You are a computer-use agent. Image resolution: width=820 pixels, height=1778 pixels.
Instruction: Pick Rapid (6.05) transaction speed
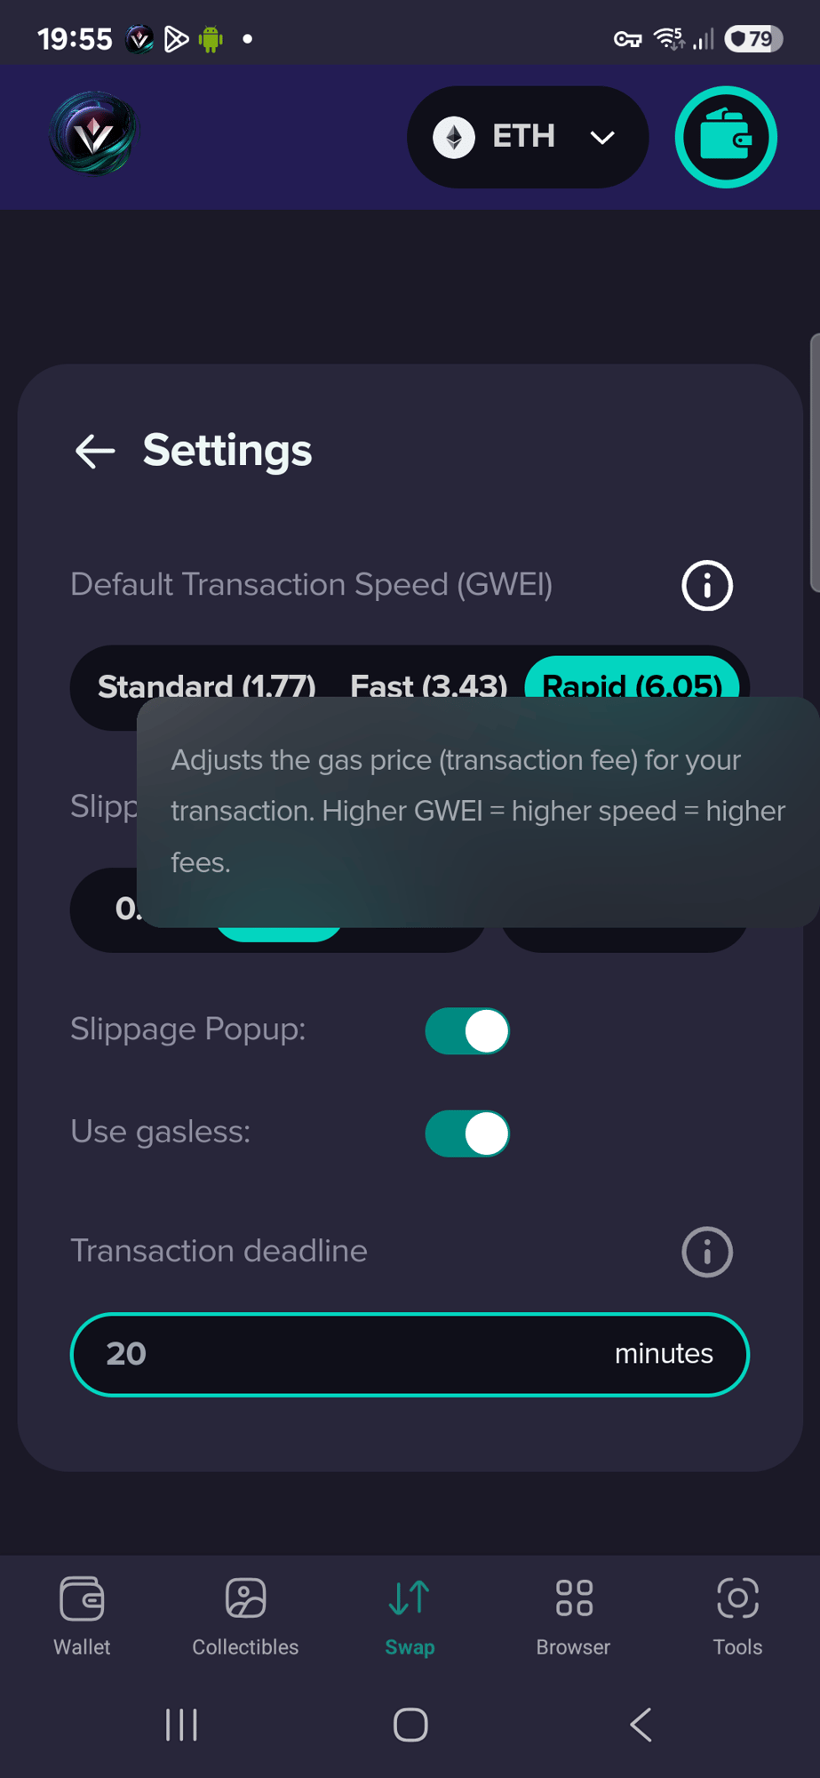[x=632, y=680]
